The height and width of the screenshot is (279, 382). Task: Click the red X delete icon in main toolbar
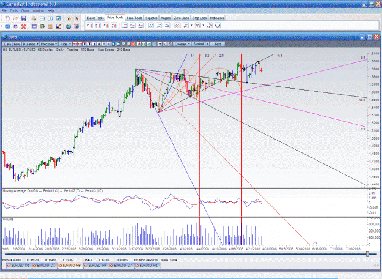(23, 26)
